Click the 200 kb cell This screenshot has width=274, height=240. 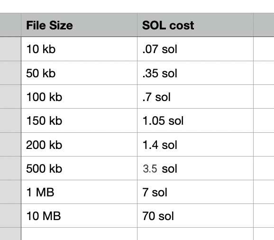pos(79,145)
